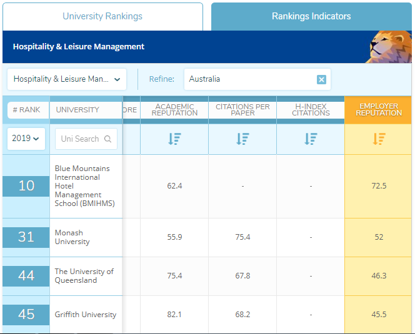The image size is (415, 334).
Task: Click Queensland employer reputation 46.3
Action: pyautogui.click(x=379, y=276)
